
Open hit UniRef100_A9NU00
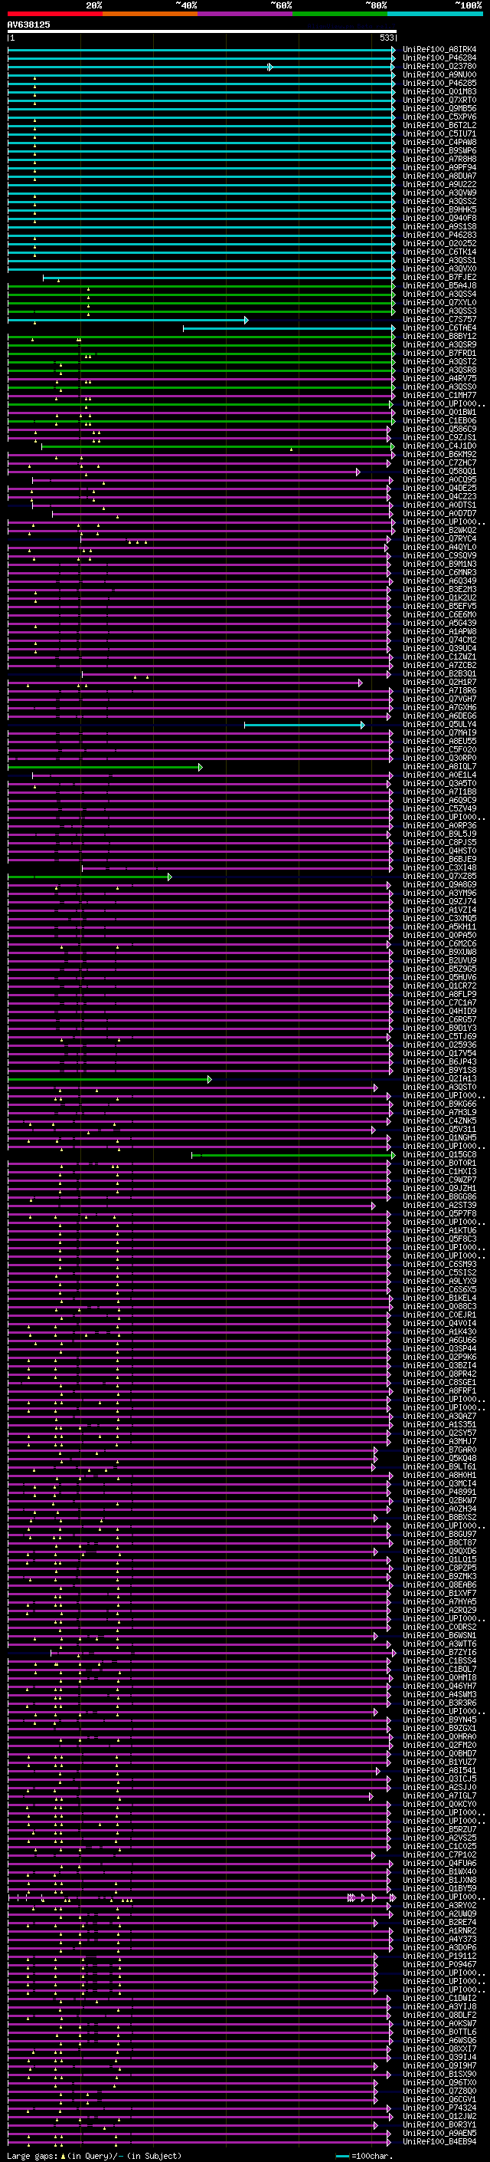coord(439,74)
